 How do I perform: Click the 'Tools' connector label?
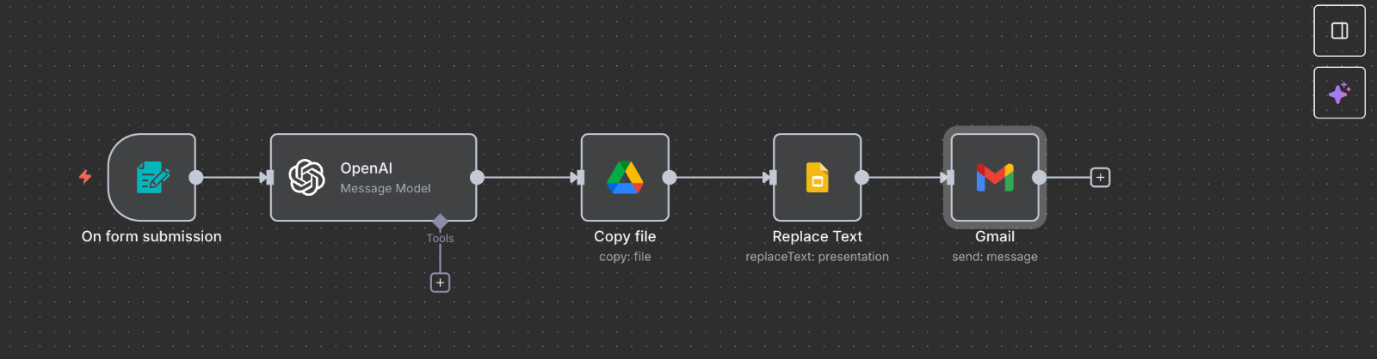(440, 239)
